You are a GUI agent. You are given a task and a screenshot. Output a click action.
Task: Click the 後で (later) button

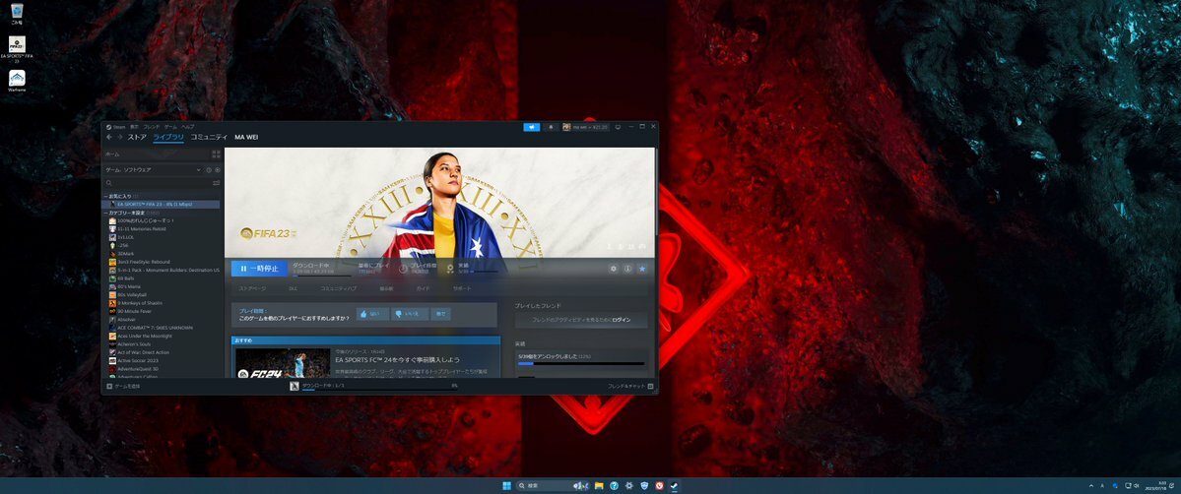(441, 314)
